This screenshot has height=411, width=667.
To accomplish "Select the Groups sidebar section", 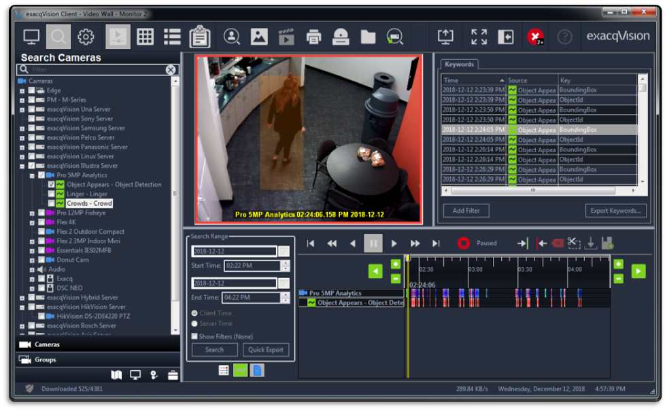I will [x=99, y=359].
